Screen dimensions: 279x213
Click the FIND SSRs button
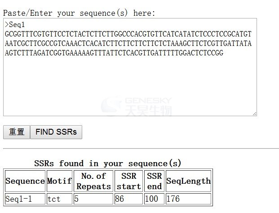click(x=56, y=132)
